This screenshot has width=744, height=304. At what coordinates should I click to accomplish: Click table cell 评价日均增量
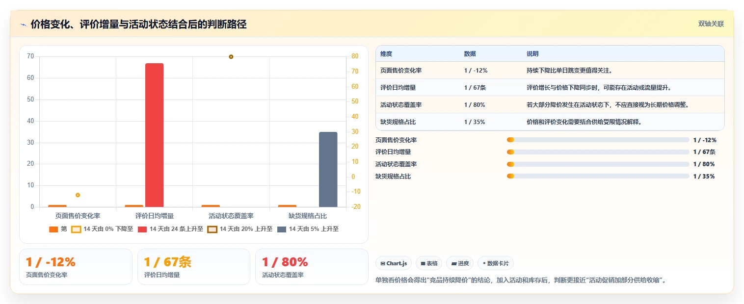(x=398, y=88)
